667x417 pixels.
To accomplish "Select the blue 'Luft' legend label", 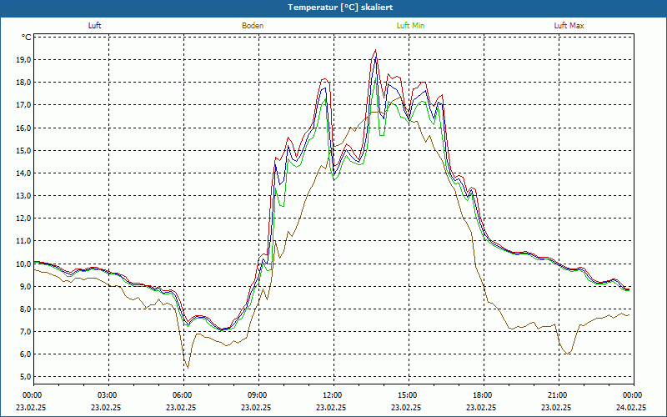I will pyautogui.click(x=94, y=26).
